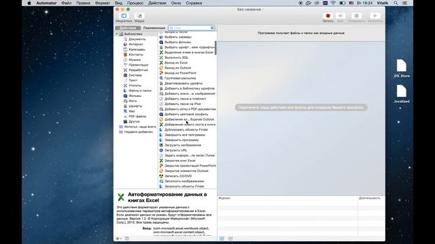
Task: Select the Презентации category
Action: (x=138, y=65)
